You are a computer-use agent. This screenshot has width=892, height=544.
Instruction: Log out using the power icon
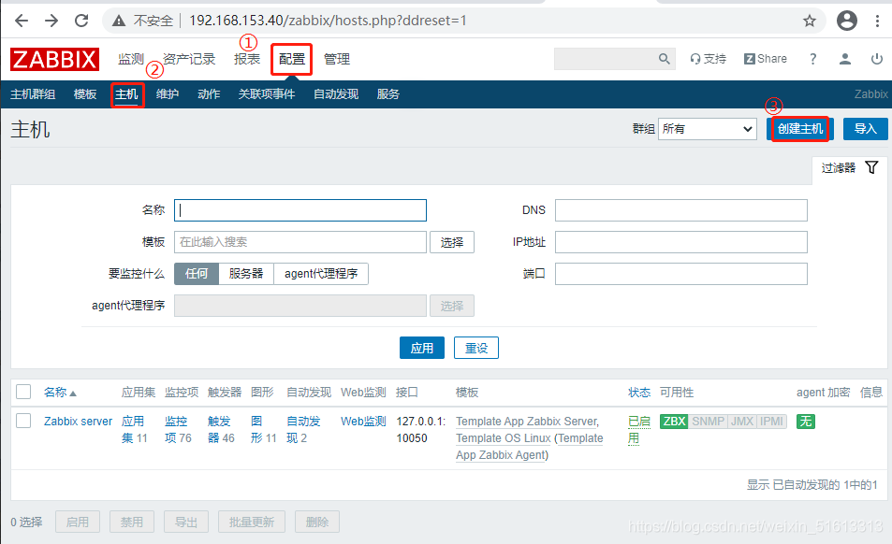point(877,59)
